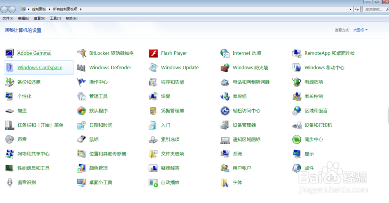Open the 程序和功能 icon
Viewport: 389px width, 203px height.
coord(153,82)
